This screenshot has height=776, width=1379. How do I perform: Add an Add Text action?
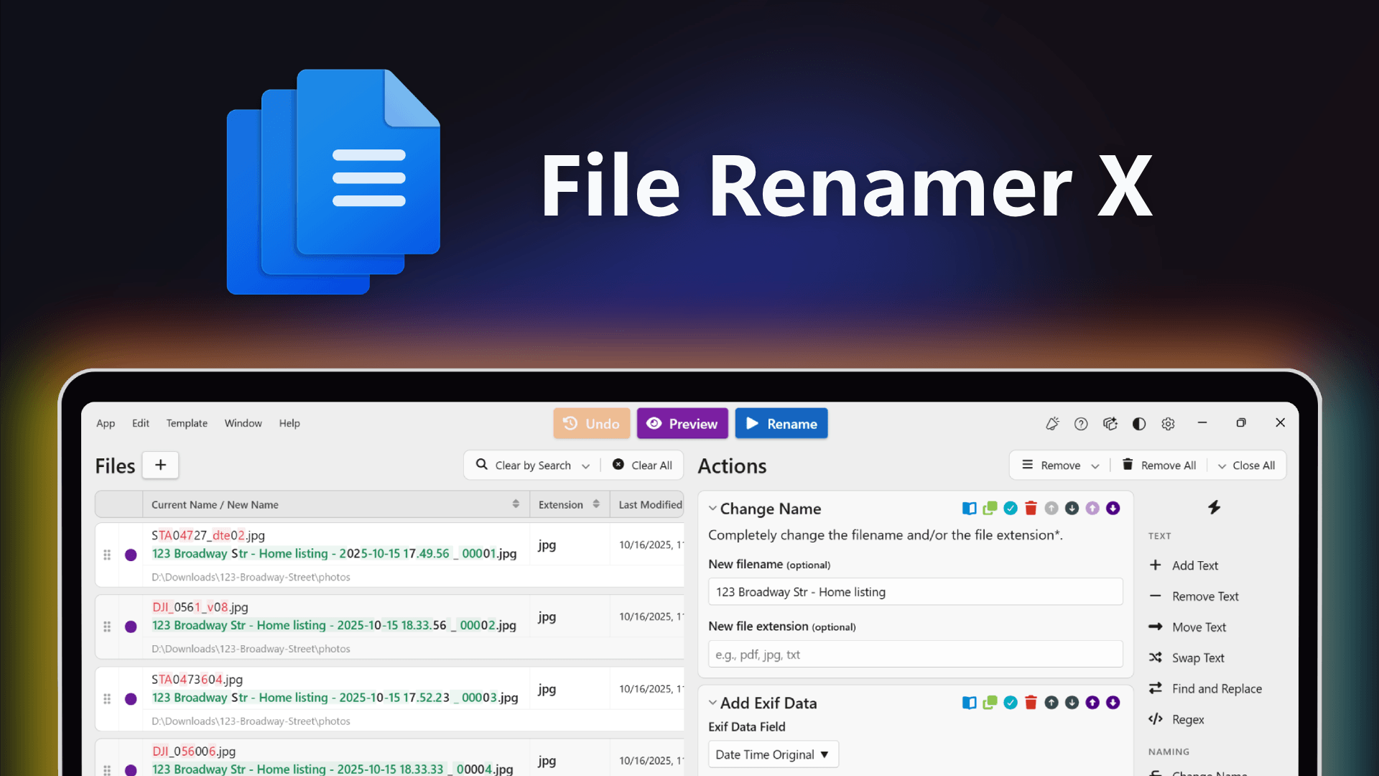(1184, 565)
